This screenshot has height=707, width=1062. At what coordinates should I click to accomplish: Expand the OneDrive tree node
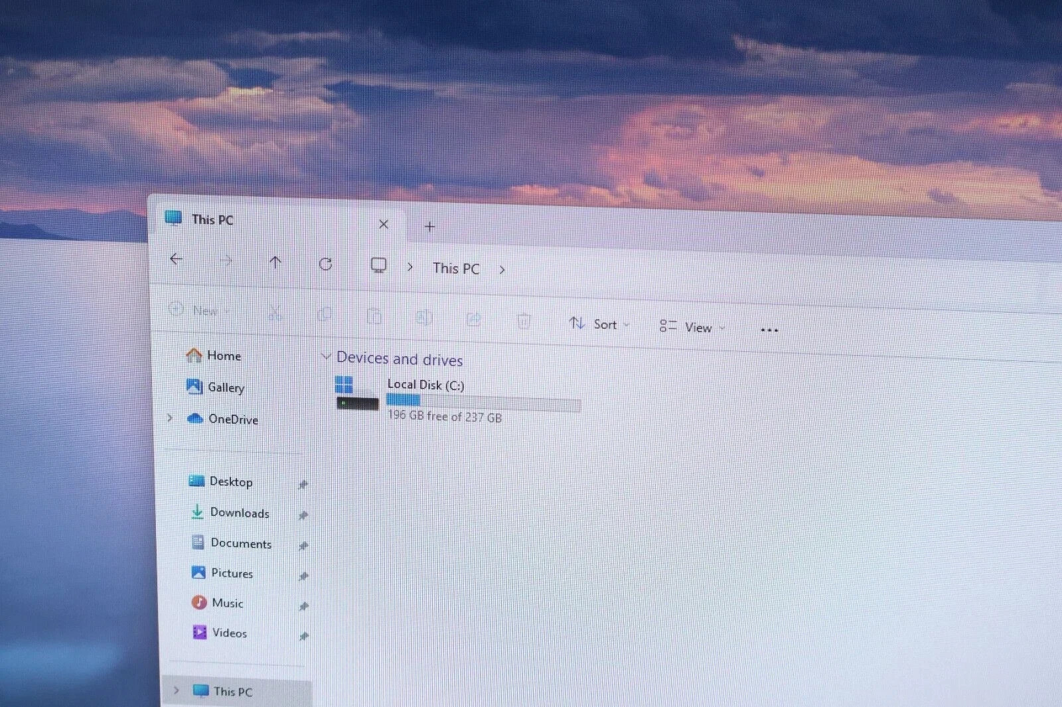170,418
